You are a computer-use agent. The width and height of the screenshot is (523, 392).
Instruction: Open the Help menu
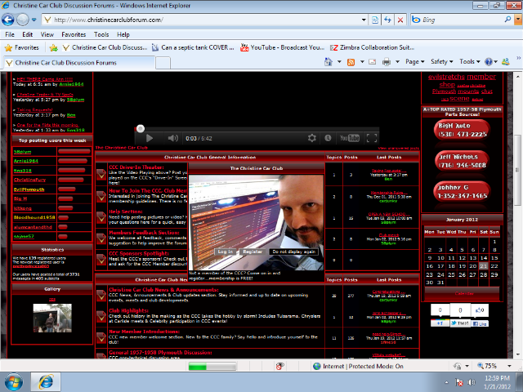pyautogui.click(x=123, y=34)
